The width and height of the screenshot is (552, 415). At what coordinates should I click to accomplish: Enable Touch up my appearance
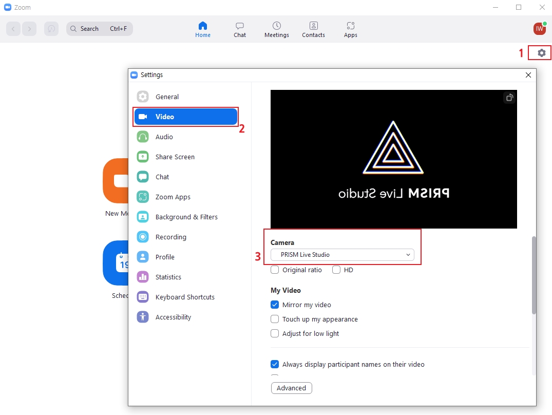pos(275,319)
